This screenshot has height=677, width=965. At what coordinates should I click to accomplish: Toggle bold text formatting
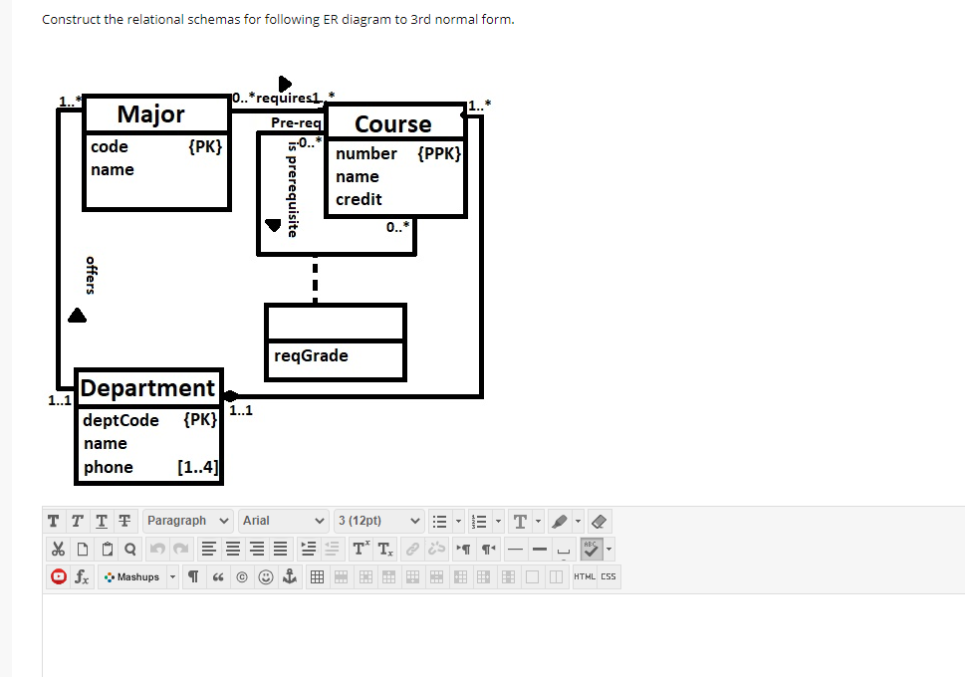click(x=52, y=520)
